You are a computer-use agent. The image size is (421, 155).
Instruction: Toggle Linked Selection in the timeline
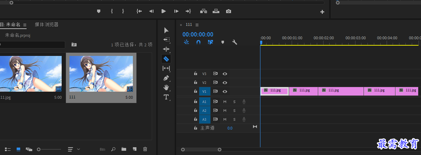(211, 42)
